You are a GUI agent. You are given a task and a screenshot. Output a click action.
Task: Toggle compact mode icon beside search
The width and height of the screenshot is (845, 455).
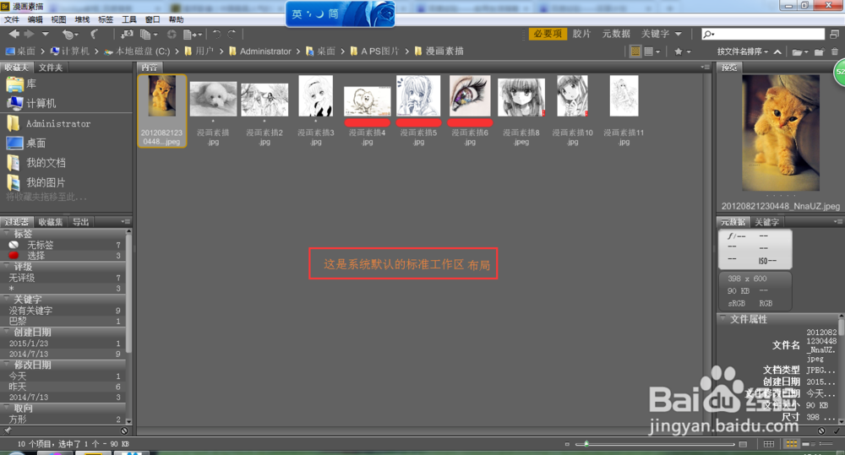(x=834, y=34)
